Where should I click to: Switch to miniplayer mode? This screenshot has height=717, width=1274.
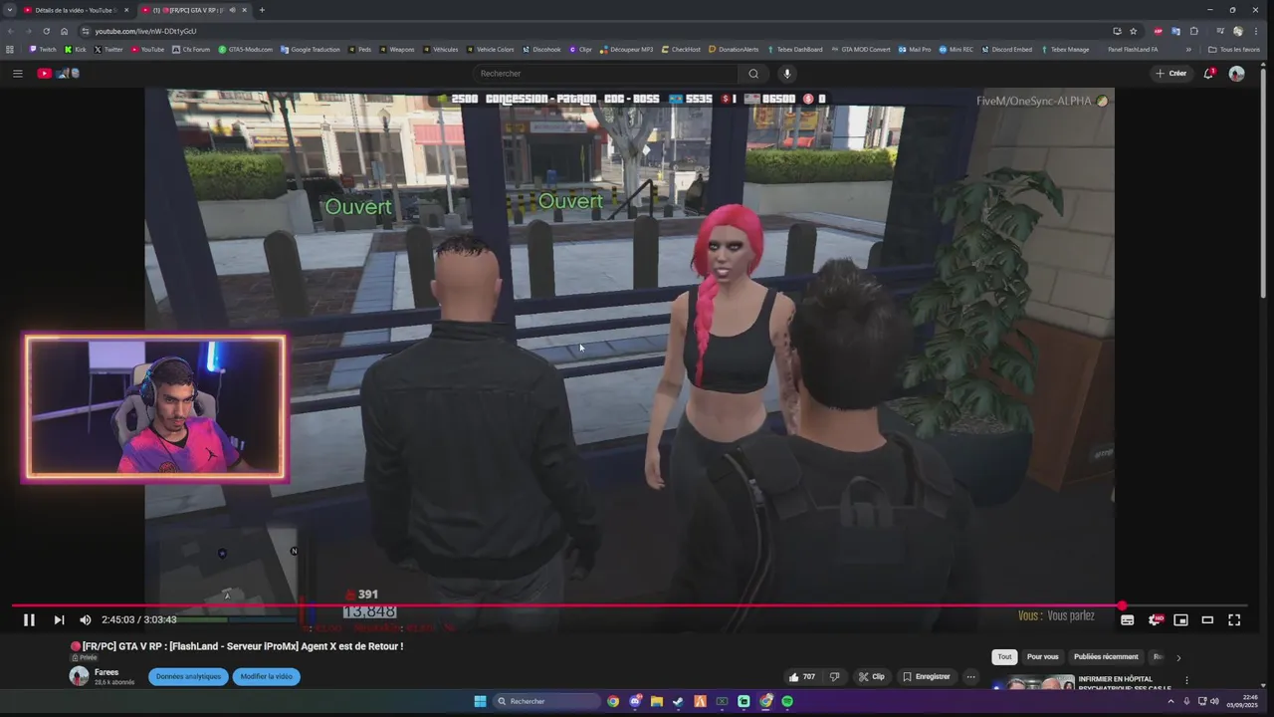point(1180,619)
